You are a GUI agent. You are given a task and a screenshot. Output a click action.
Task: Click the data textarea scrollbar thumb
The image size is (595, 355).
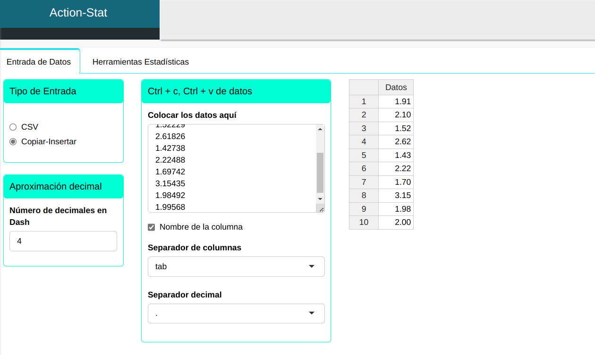[x=320, y=172]
